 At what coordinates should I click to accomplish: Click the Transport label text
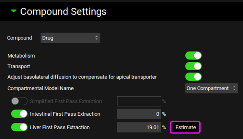[19, 66]
